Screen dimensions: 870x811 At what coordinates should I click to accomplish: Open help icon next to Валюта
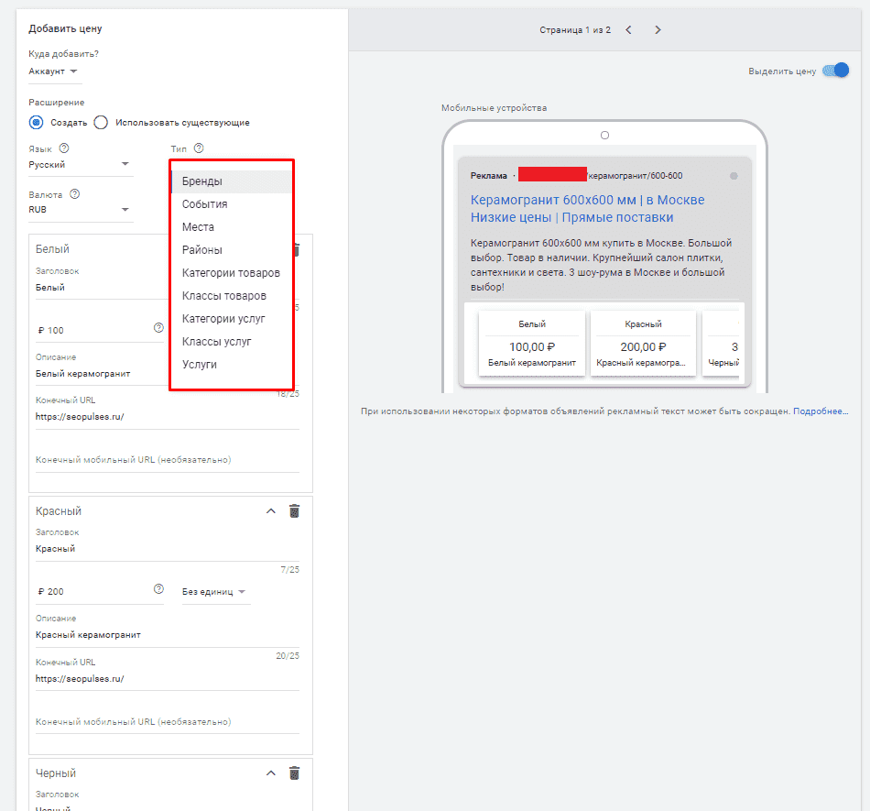pos(74,194)
